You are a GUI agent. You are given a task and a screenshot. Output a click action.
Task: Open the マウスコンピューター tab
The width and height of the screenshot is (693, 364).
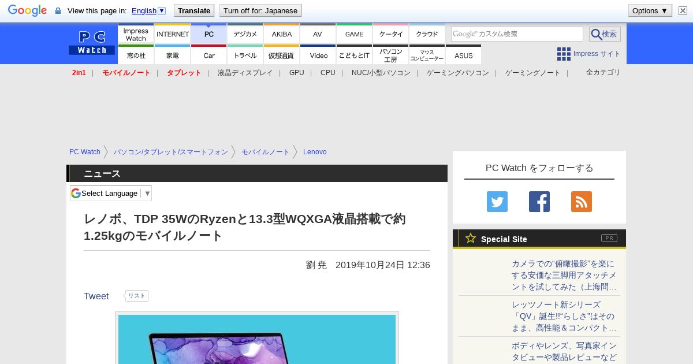point(427,55)
